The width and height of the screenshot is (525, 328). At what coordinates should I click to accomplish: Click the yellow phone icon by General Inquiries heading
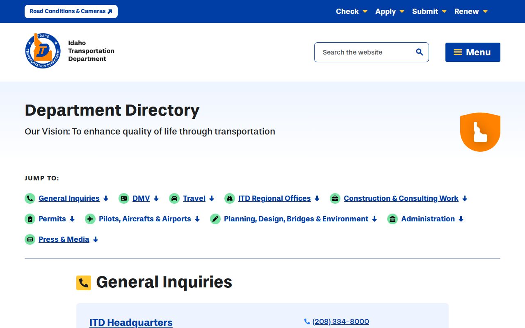coord(84,283)
